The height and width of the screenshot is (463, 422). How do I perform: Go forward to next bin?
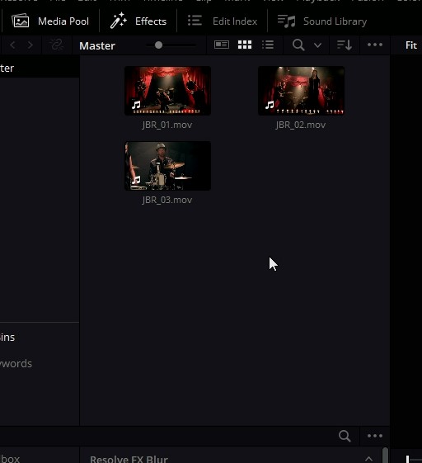coord(30,45)
